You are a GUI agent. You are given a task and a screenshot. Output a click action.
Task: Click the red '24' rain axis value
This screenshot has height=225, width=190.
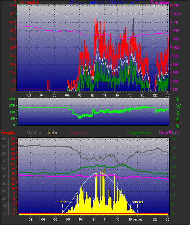[x=13, y=154]
